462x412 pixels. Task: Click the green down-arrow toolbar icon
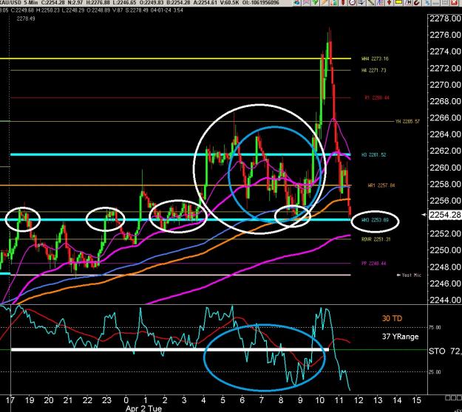[x=315, y=3]
